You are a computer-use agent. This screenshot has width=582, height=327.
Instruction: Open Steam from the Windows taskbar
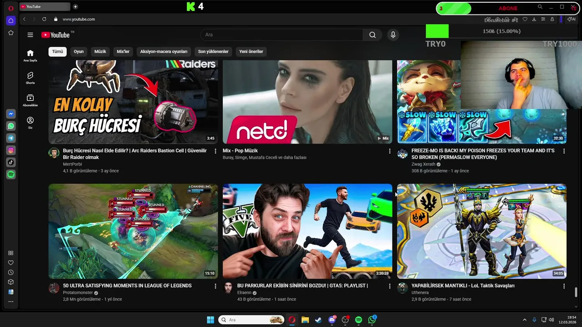pyautogui.click(x=318, y=320)
